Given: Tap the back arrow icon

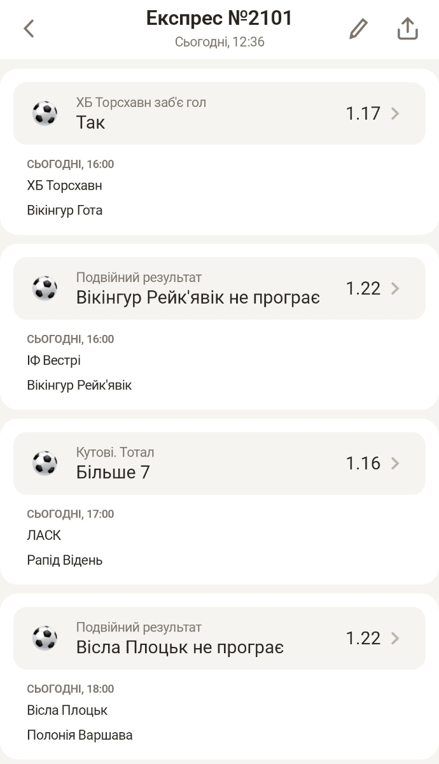Looking at the screenshot, I should tap(29, 29).
